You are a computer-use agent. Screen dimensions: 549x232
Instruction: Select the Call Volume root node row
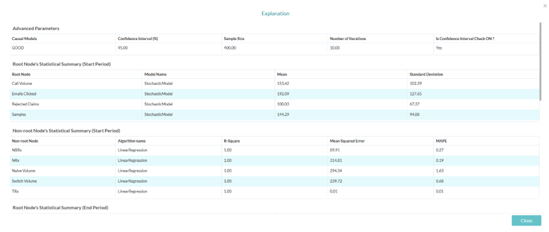point(275,83)
